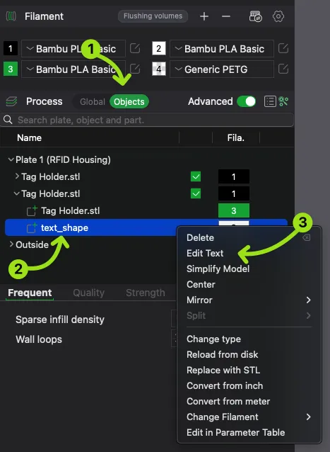
Task: Open the AMS filament sync icon
Action: click(x=256, y=16)
